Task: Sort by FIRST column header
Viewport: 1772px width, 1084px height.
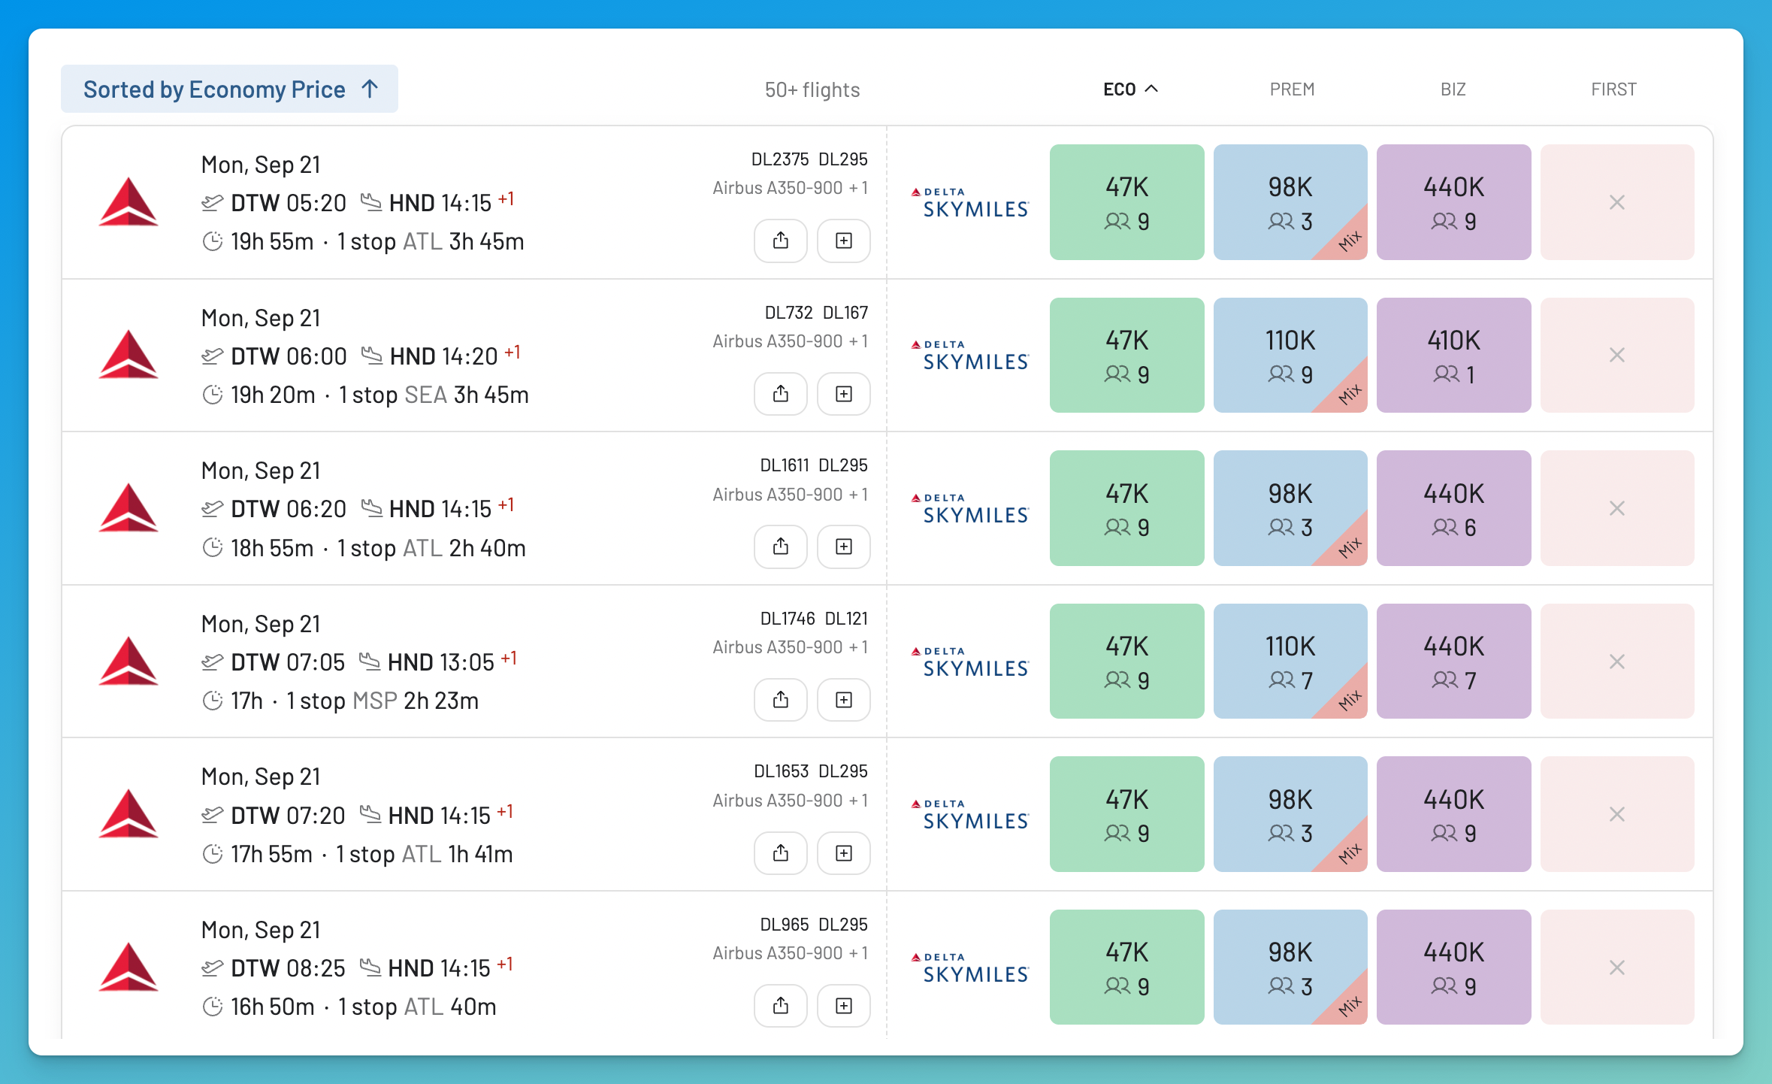Action: (x=1613, y=89)
